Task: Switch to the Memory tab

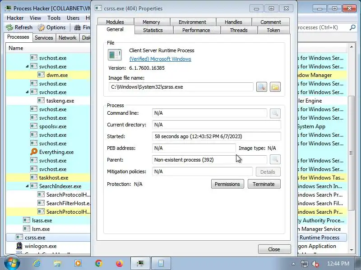Action: coord(151,22)
